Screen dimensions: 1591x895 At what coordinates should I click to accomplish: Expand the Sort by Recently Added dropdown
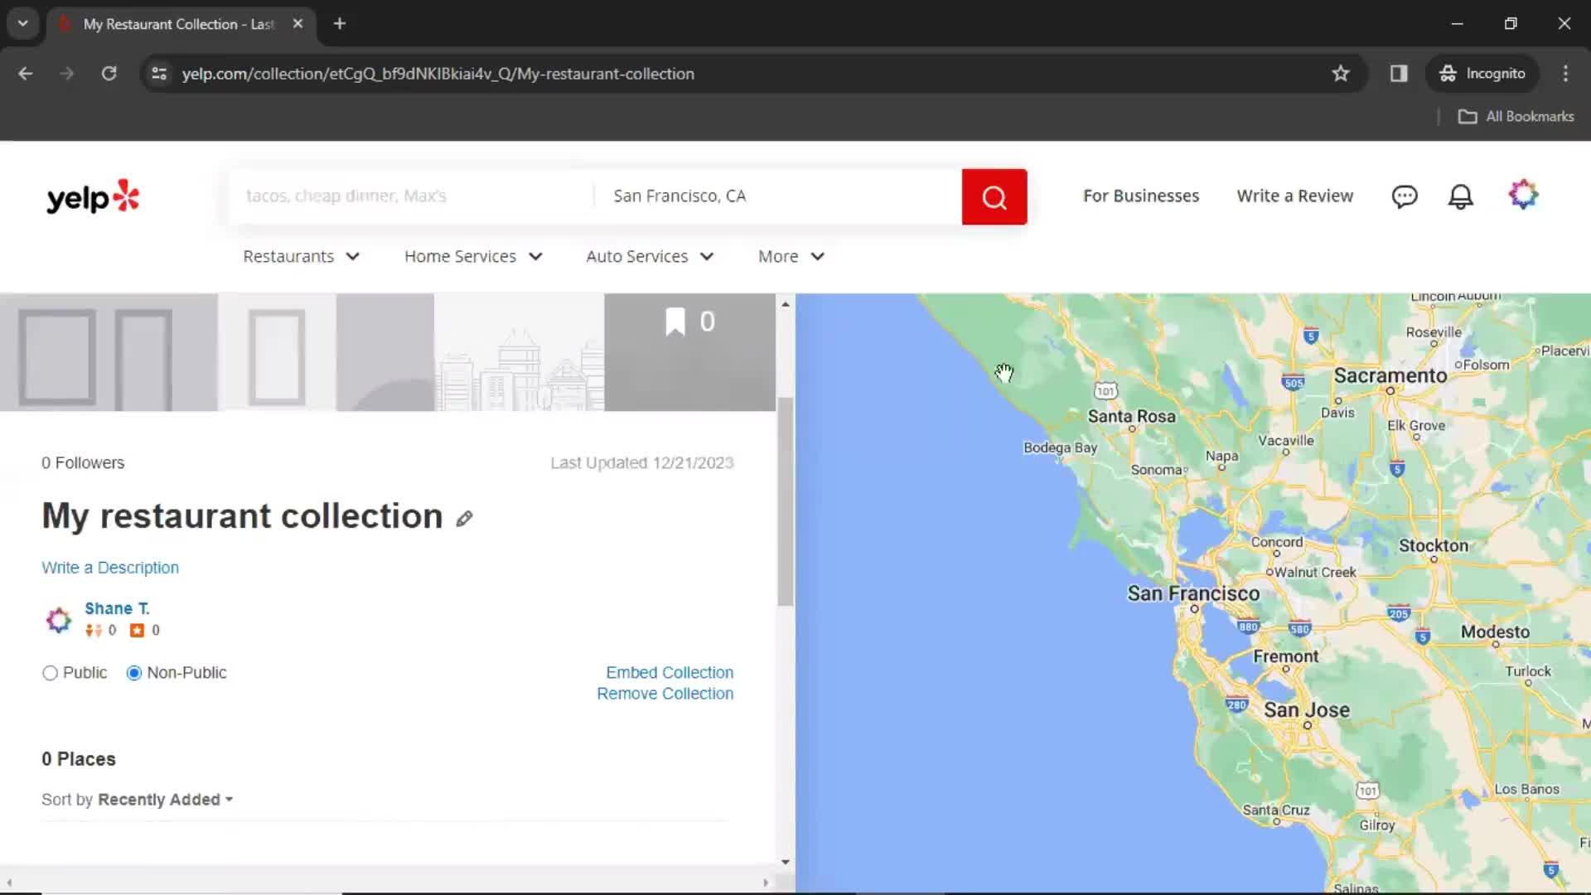pos(165,799)
